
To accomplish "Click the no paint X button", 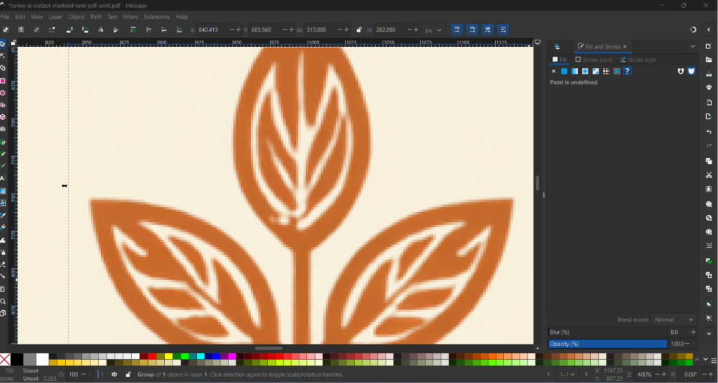I will click(554, 71).
